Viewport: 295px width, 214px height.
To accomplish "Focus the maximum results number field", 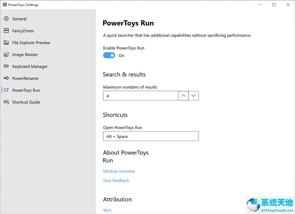I will point(141,96).
